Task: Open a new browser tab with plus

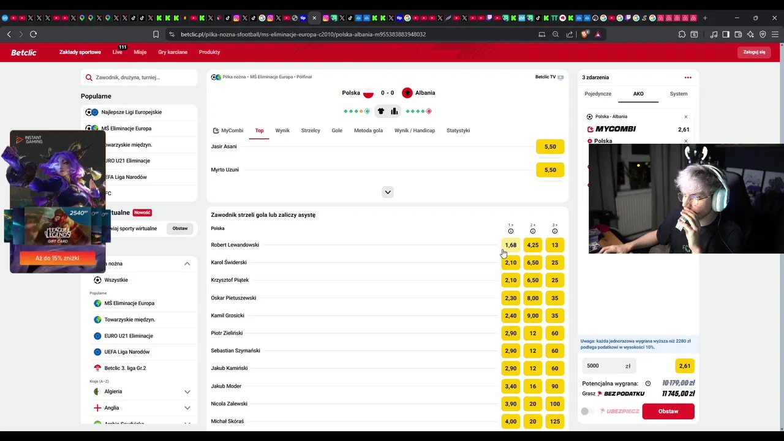Action: tap(705, 18)
